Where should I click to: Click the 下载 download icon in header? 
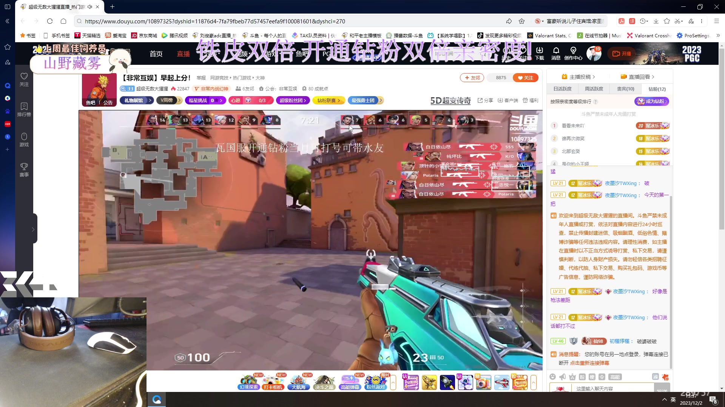pyautogui.click(x=540, y=53)
